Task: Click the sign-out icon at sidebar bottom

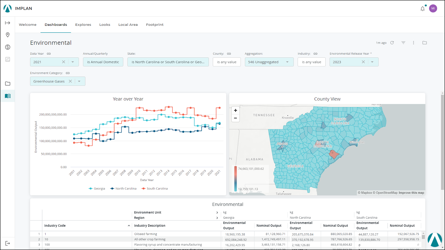Action: (x=8, y=243)
